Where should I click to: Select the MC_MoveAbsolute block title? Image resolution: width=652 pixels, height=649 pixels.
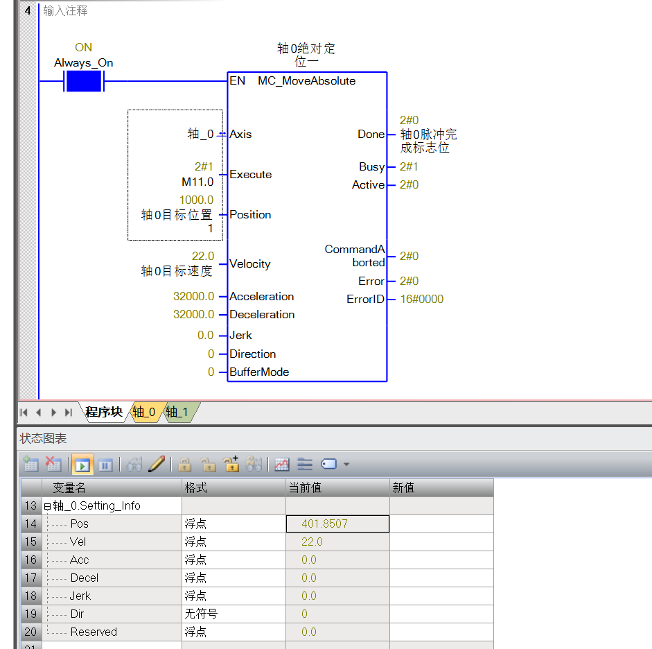click(306, 81)
